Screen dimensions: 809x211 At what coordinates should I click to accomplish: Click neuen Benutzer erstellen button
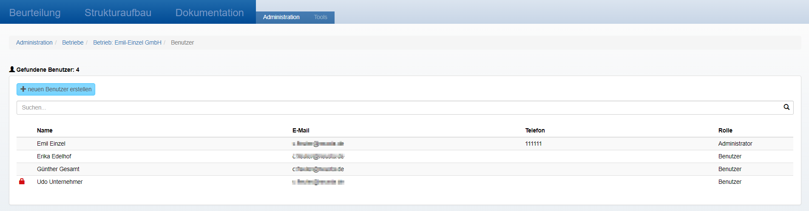56,89
